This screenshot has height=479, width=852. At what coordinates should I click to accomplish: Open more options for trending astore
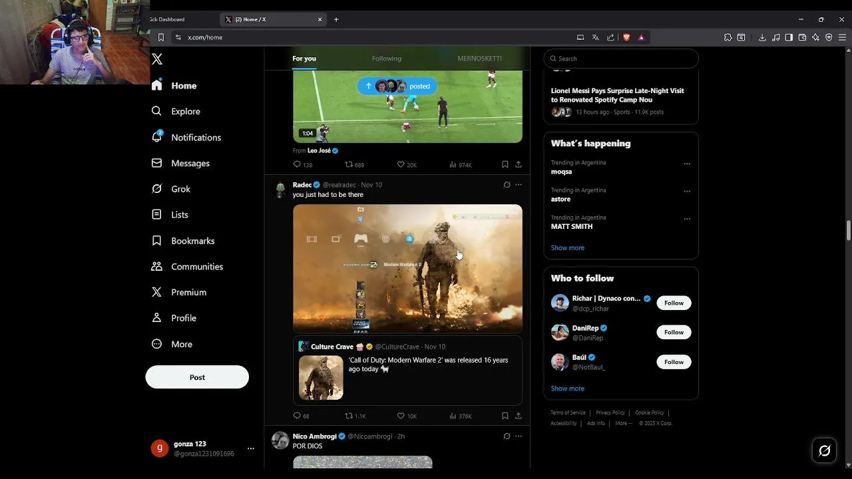click(x=687, y=191)
